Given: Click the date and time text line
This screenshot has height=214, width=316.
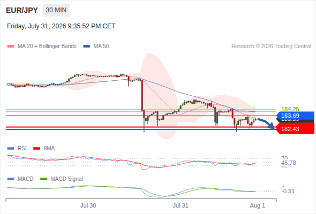Looking at the screenshot, I should [61, 26].
